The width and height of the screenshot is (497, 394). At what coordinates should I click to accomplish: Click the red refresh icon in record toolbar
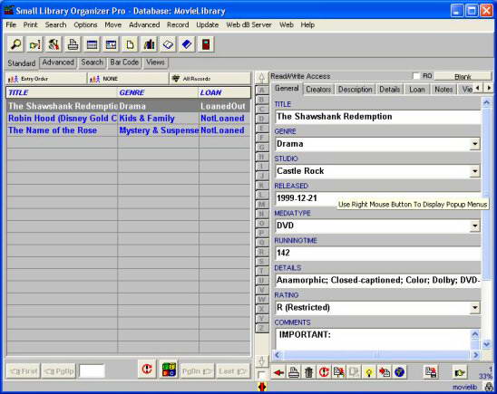pyautogui.click(x=324, y=372)
